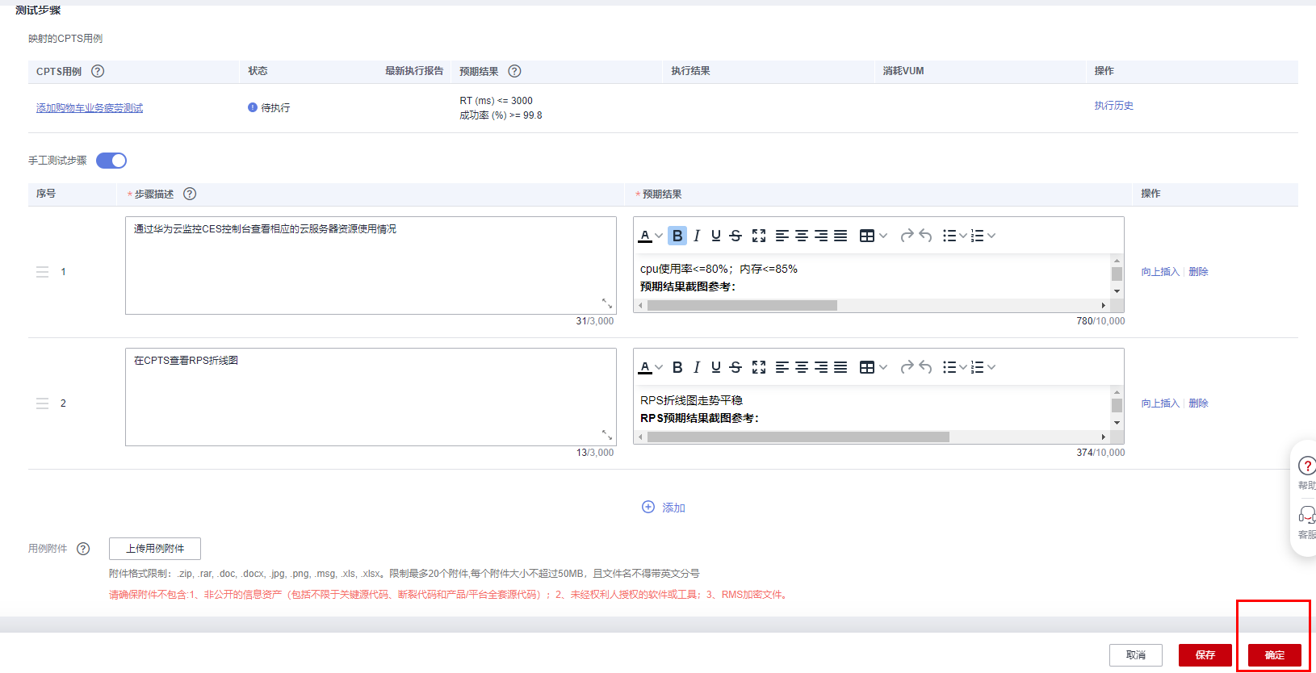The height and width of the screenshot is (673, 1316).
Task: Click the 待执行 status text
Action: pyautogui.click(x=275, y=108)
